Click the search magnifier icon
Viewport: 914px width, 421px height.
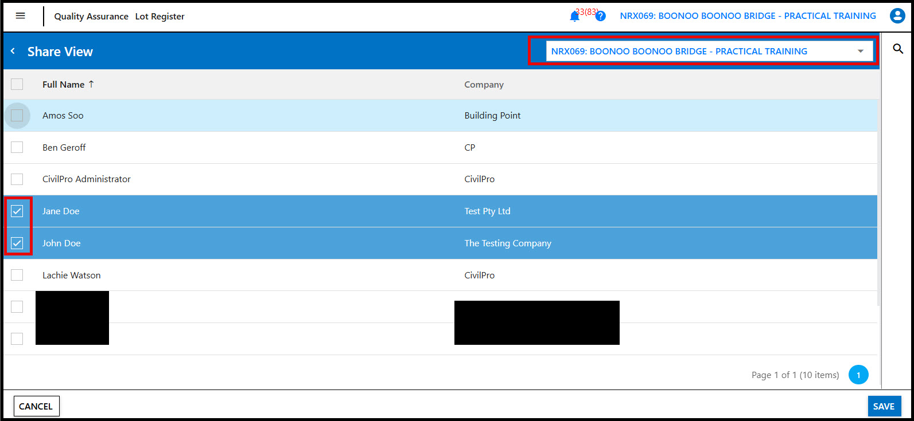(898, 49)
